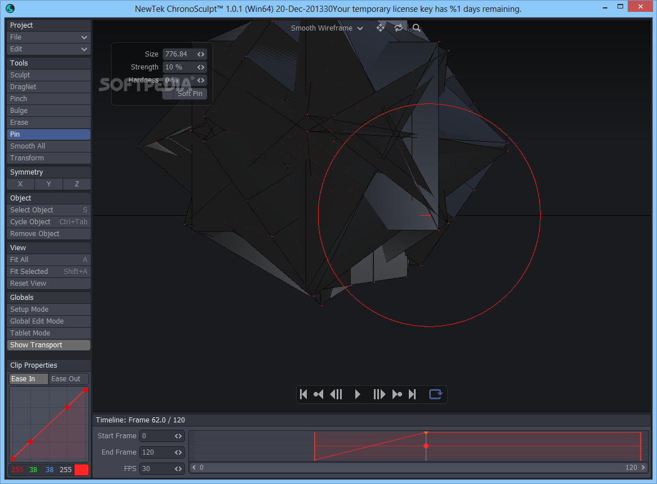Click Reset View
The image size is (657, 484).
tap(48, 284)
